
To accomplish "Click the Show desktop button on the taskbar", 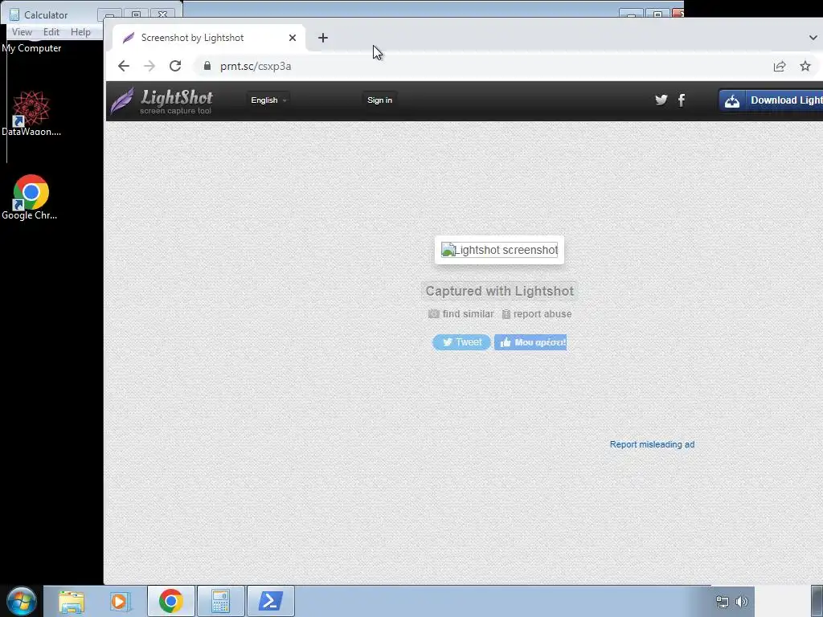I will click(x=817, y=601).
